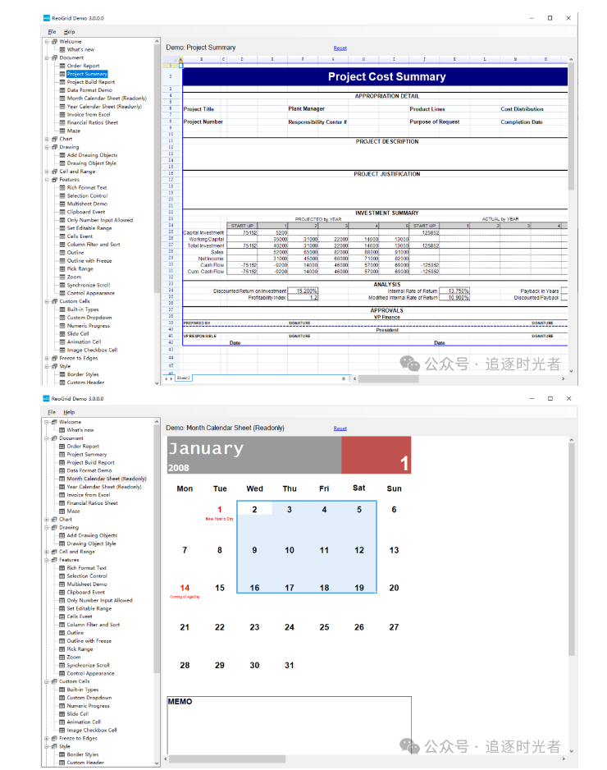
Task: Click Reset link in Month Calendar window
Action: (340, 429)
